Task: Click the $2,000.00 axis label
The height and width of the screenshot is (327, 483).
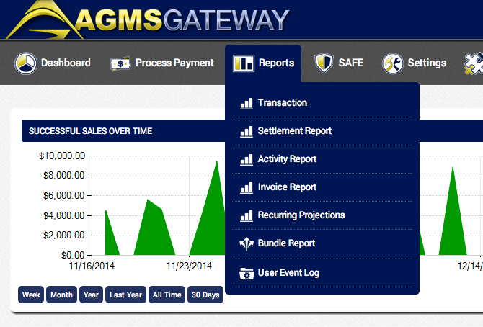Action: [64, 236]
